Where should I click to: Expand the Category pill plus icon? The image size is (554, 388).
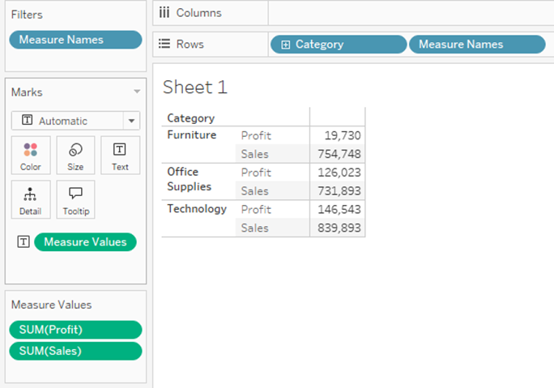[x=285, y=45]
